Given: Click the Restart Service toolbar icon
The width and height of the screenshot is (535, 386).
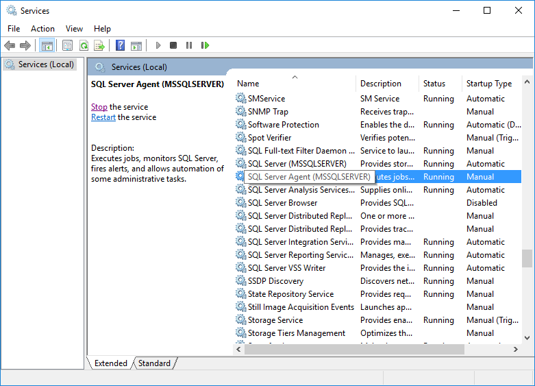Looking at the screenshot, I should click(205, 45).
